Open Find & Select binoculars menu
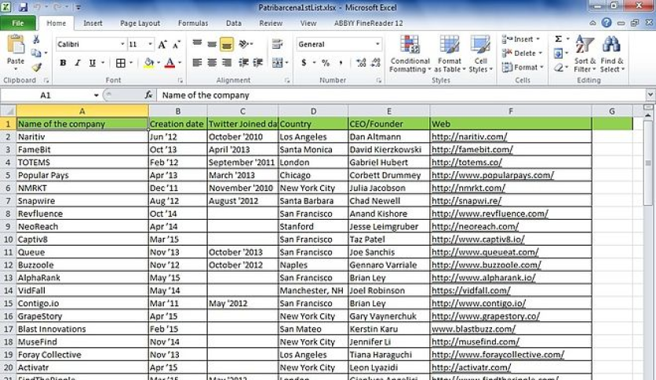Viewport: 656px width, 380px height. click(611, 54)
